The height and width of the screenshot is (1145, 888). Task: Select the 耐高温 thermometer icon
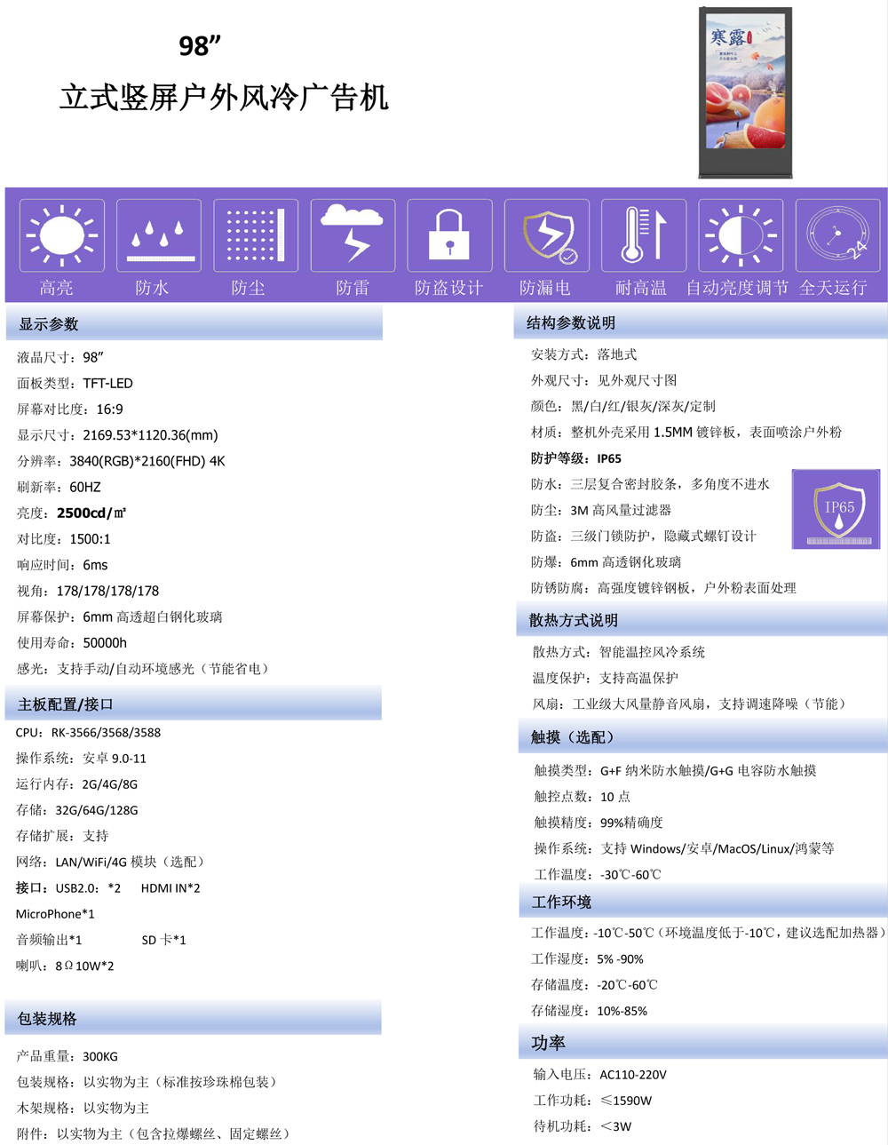coord(643,234)
